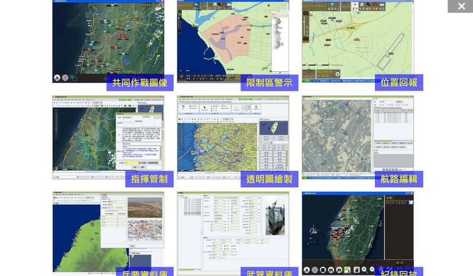Click the home icon in 限制區警示 toolbar
The image size is (473, 276).
pyautogui.click(x=215, y=5)
